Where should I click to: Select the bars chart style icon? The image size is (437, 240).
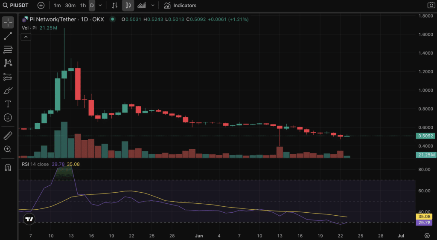(x=114, y=5)
